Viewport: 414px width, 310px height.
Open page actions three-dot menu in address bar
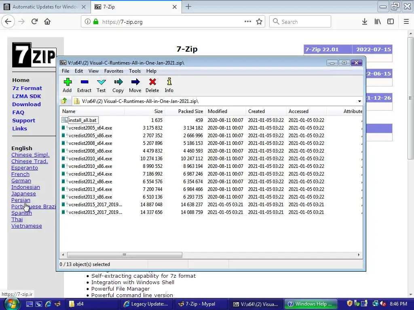point(248,22)
